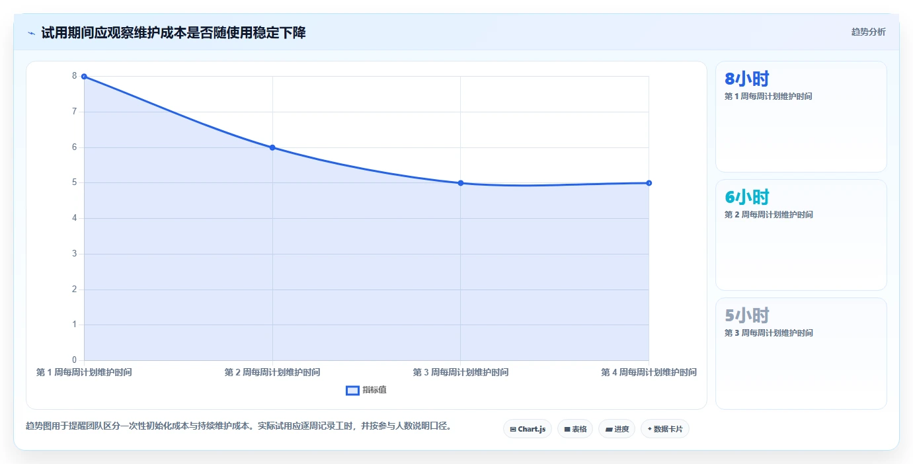Viewport: 913px width, 464px height.
Task: Click x-axis label 第 2 周每周计划维护时间
Action: pyautogui.click(x=272, y=373)
